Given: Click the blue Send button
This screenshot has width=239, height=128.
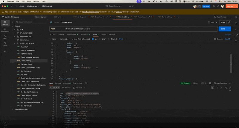Looking at the screenshot, I should pyautogui.click(x=223, y=29).
